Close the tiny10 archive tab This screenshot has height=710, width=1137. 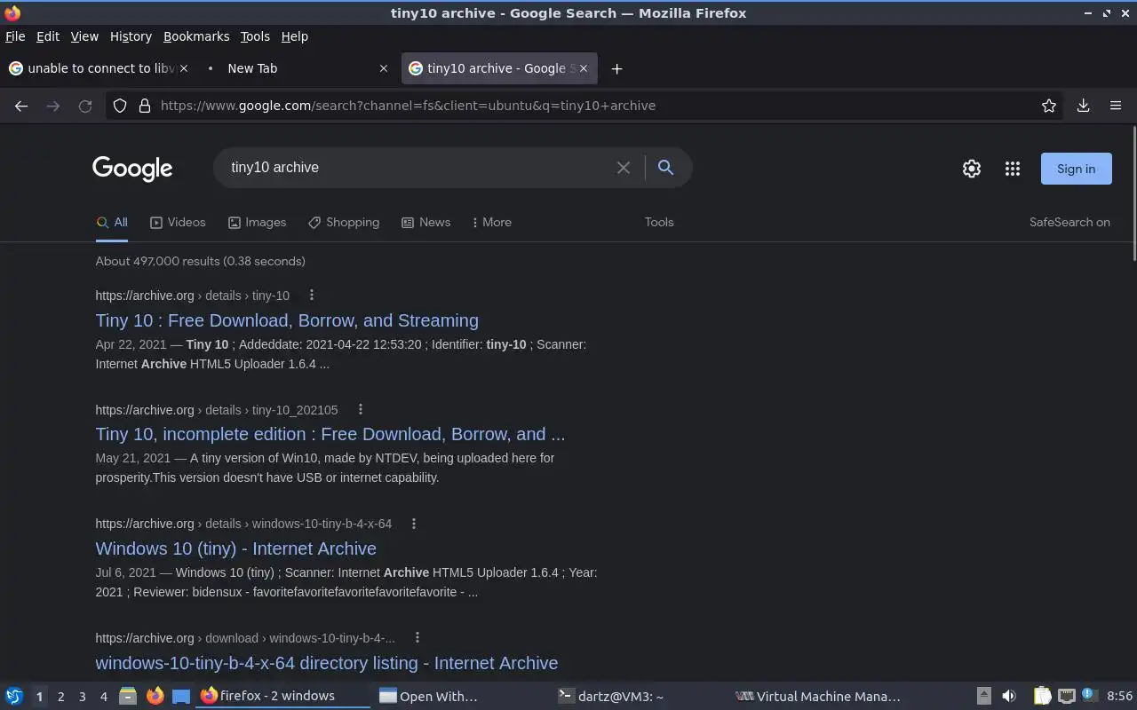tap(584, 68)
